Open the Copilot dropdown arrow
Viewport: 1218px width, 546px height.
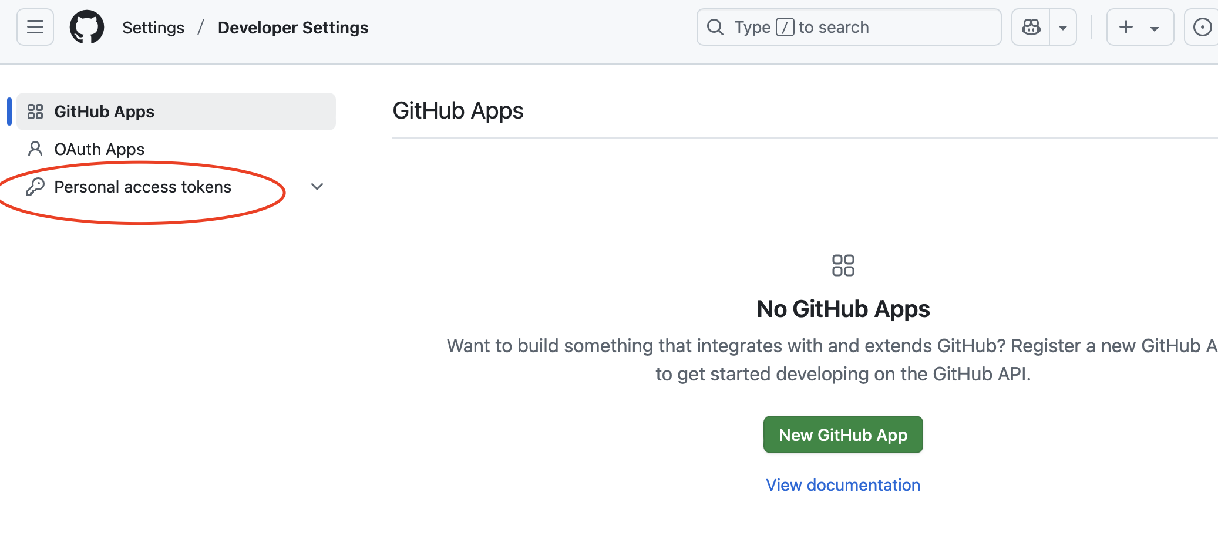coord(1063,27)
